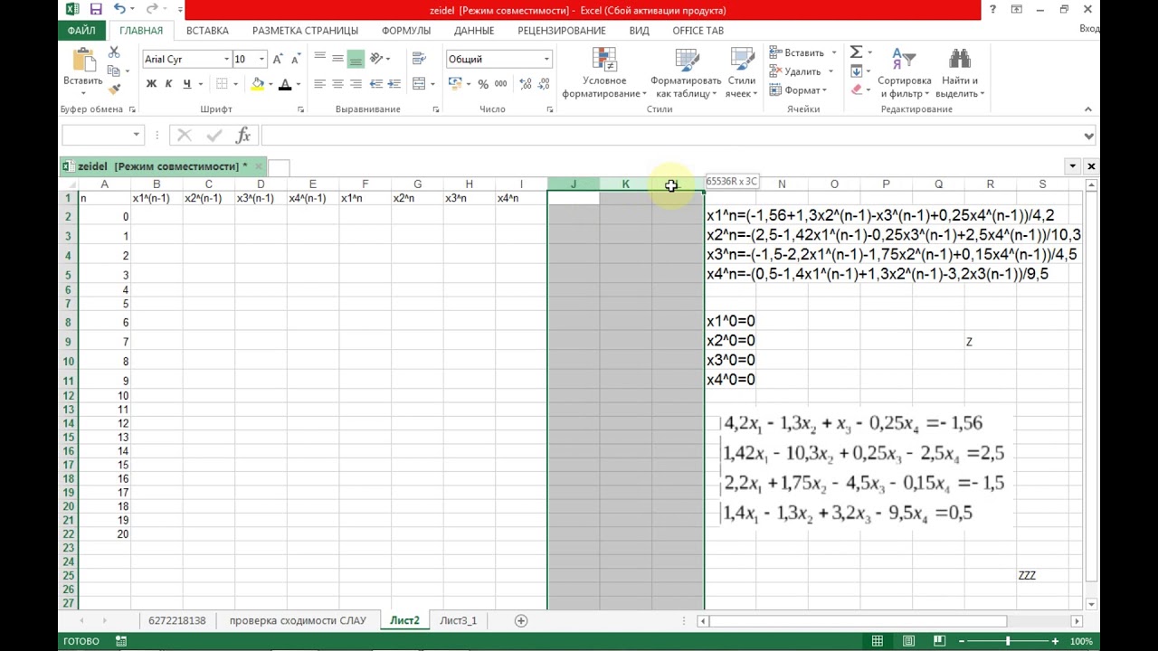Open the ФАЙЛ tab
Screen dimensions: 1158x651
click(81, 31)
